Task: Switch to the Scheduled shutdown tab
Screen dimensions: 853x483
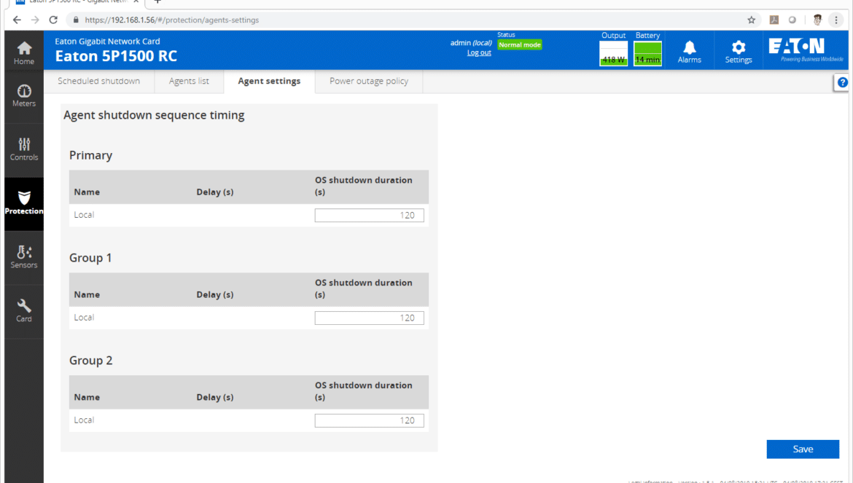Action: coord(99,81)
